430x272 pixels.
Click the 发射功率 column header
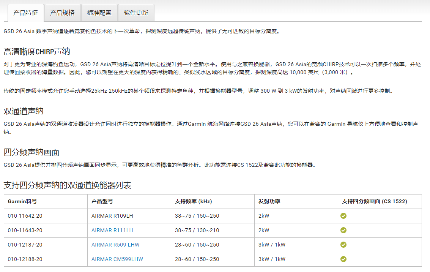269,201
